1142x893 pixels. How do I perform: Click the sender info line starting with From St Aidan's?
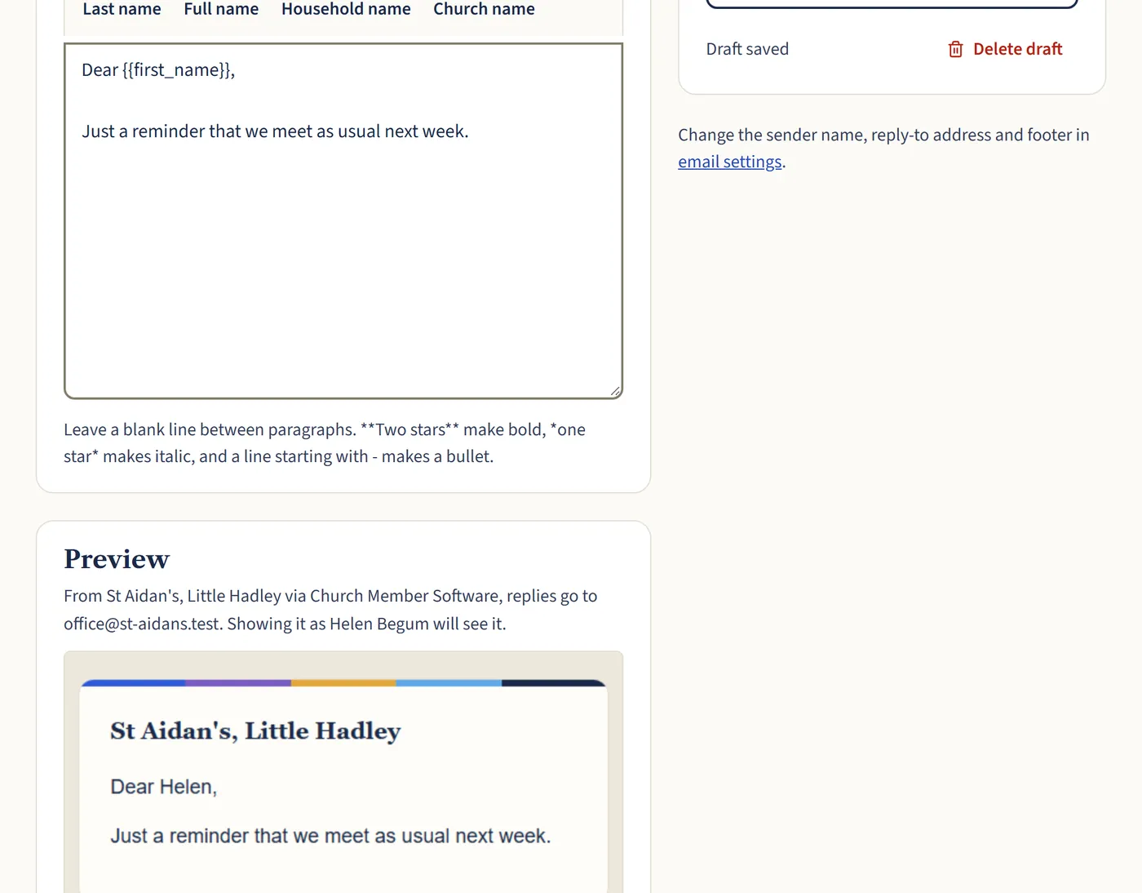click(x=330, y=610)
